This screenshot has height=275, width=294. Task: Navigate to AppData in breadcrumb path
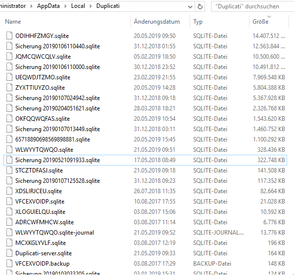click(48, 6)
